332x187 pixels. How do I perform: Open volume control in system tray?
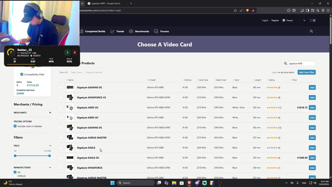point(315,183)
